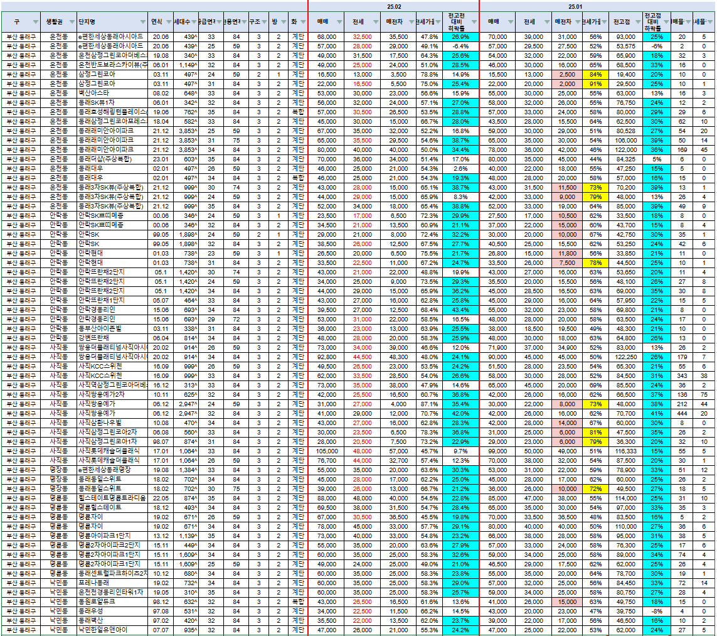Screen dimensions: 717x636
Task: Select the 343 listings count cell
Action: click(682, 376)
